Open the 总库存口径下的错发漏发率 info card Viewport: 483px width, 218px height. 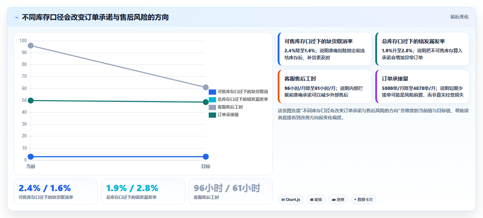click(422, 49)
